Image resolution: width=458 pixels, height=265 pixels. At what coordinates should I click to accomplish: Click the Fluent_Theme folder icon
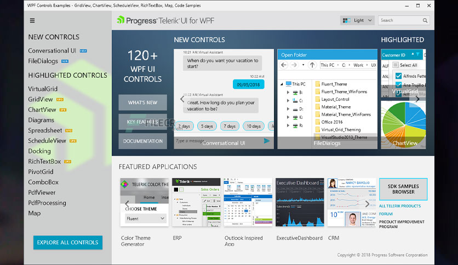tap(318, 84)
